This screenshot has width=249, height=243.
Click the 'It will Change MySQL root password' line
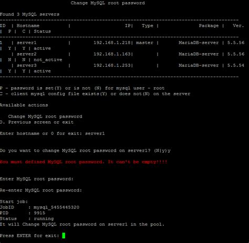(82, 224)
